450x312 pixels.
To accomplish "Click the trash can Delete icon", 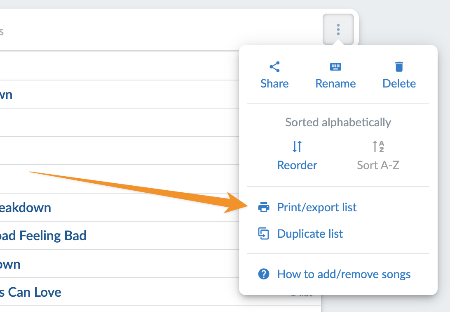I will coord(399,67).
